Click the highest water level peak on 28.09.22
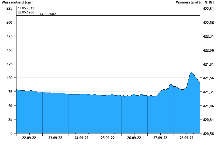The height and width of the screenshot is (148, 216). (191, 73)
